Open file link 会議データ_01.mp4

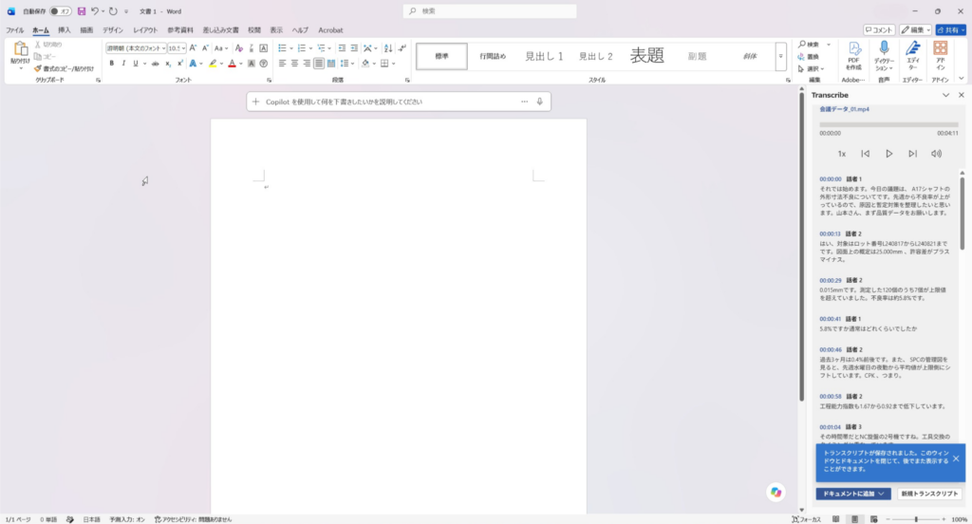(x=844, y=109)
